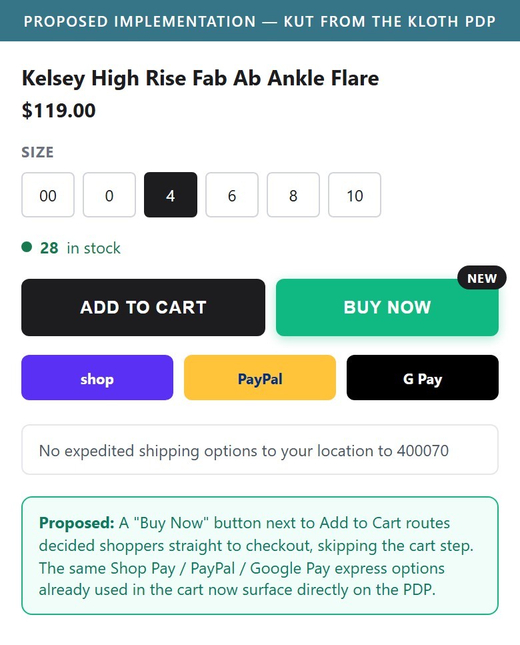Image resolution: width=520 pixels, height=645 pixels.
Task: Click the 28 in stock text
Action: pos(80,248)
